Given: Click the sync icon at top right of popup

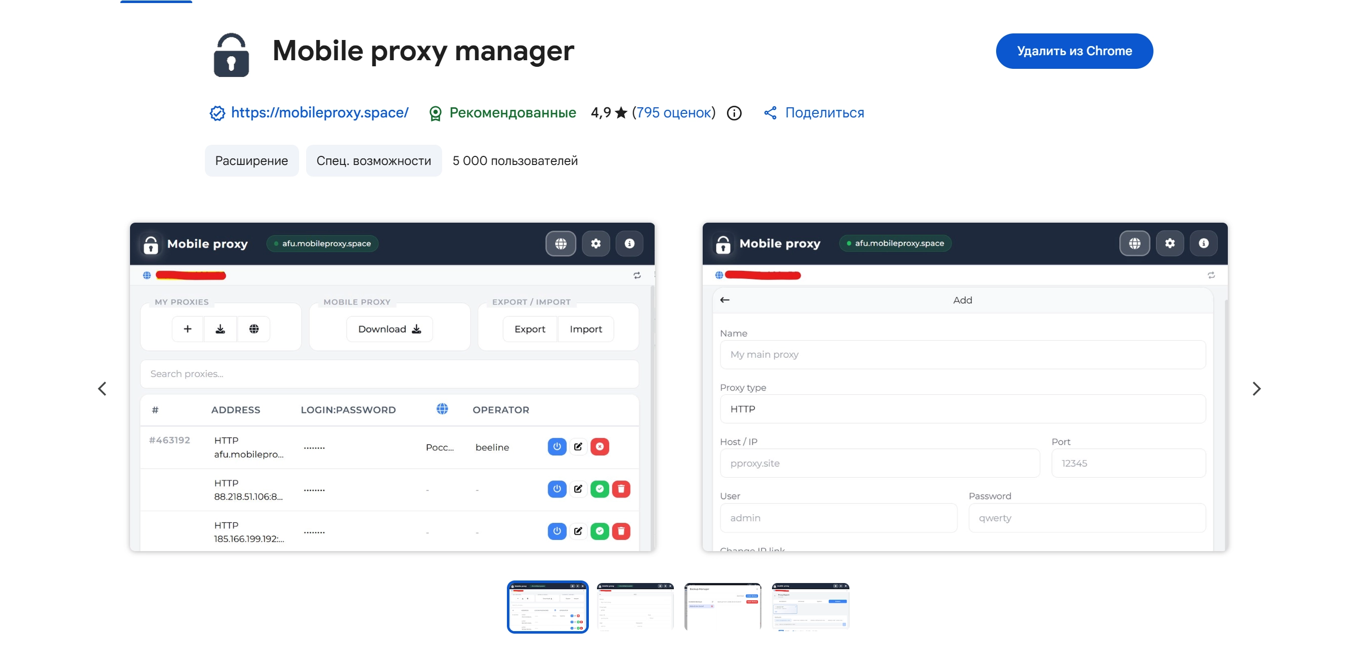Looking at the screenshot, I should (637, 275).
